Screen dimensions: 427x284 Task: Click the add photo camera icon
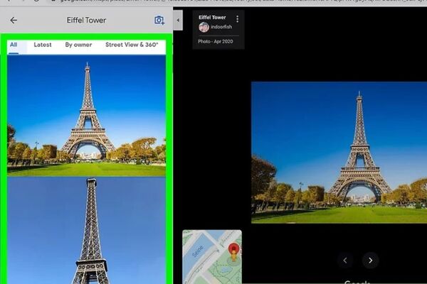(159, 21)
